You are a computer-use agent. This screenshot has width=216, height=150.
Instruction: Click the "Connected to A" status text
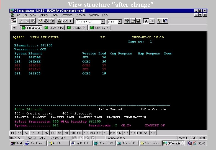[x=115, y=138]
